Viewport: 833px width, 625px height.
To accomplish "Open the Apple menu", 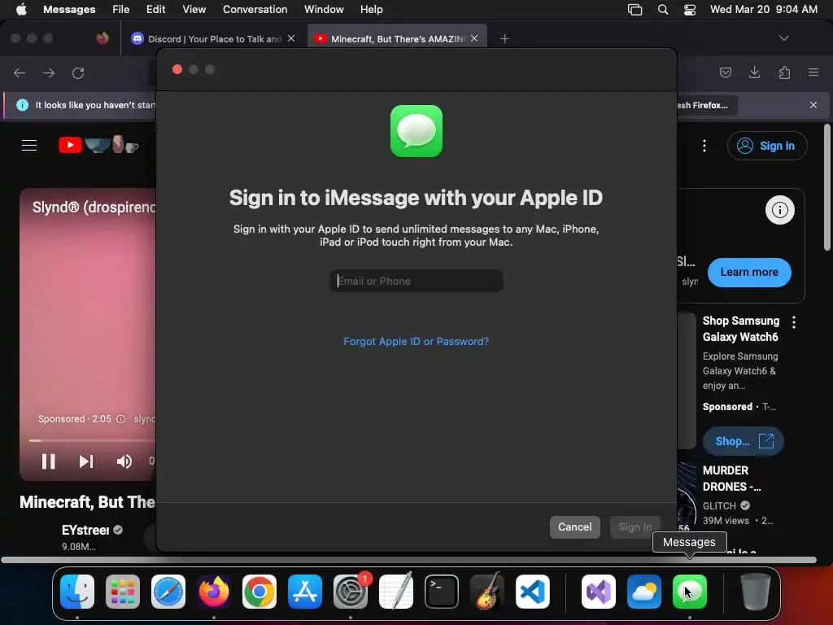I will pyautogui.click(x=21, y=9).
